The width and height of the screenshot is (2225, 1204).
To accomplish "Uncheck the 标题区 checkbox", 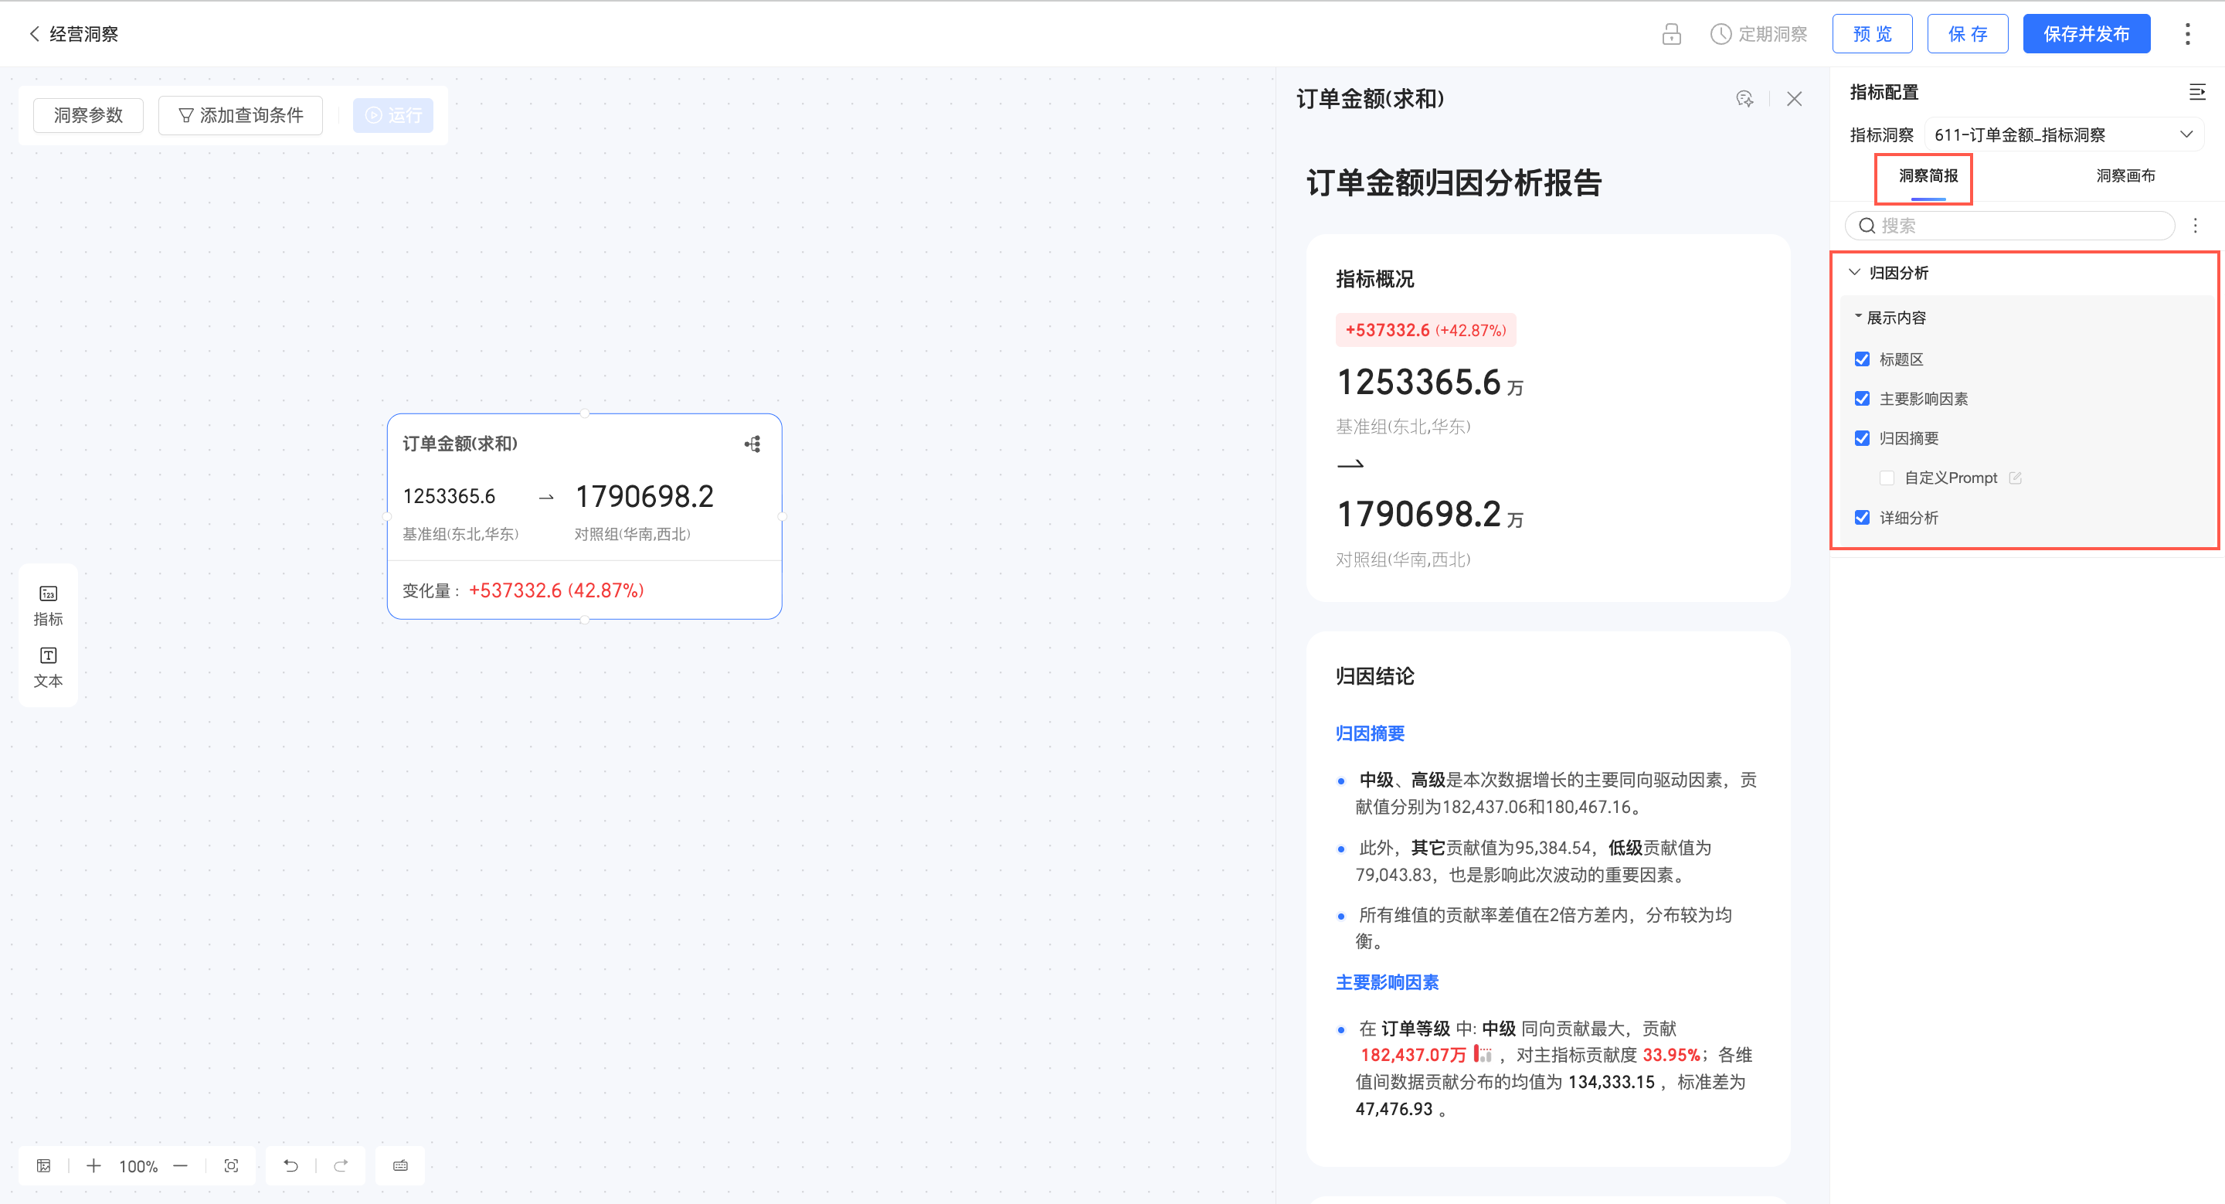I will 1862,359.
